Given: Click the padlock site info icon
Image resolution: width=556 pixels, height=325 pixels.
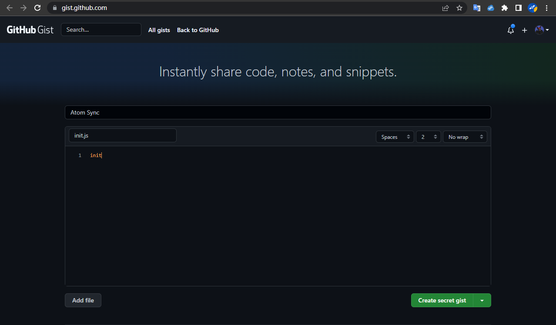Looking at the screenshot, I should (54, 8).
